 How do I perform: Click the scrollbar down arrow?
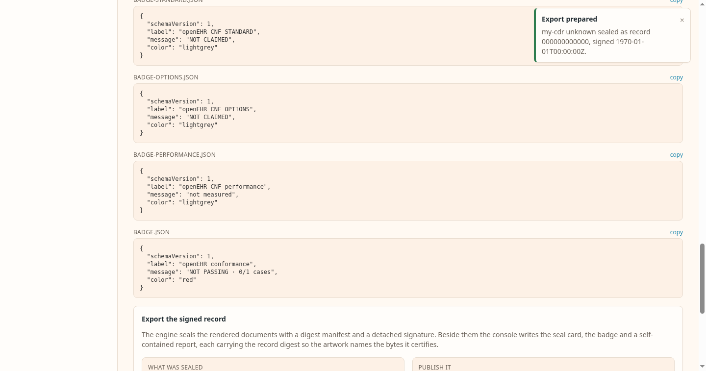click(x=702, y=366)
